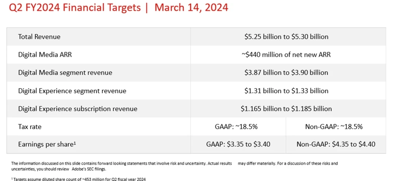The image size is (394, 181).
Task: Select the ~$440 million net new ARR cell
Action: [x=286, y=55]
